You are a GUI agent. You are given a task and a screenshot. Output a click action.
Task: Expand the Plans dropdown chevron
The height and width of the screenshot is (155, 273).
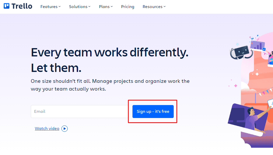(112, 7)
